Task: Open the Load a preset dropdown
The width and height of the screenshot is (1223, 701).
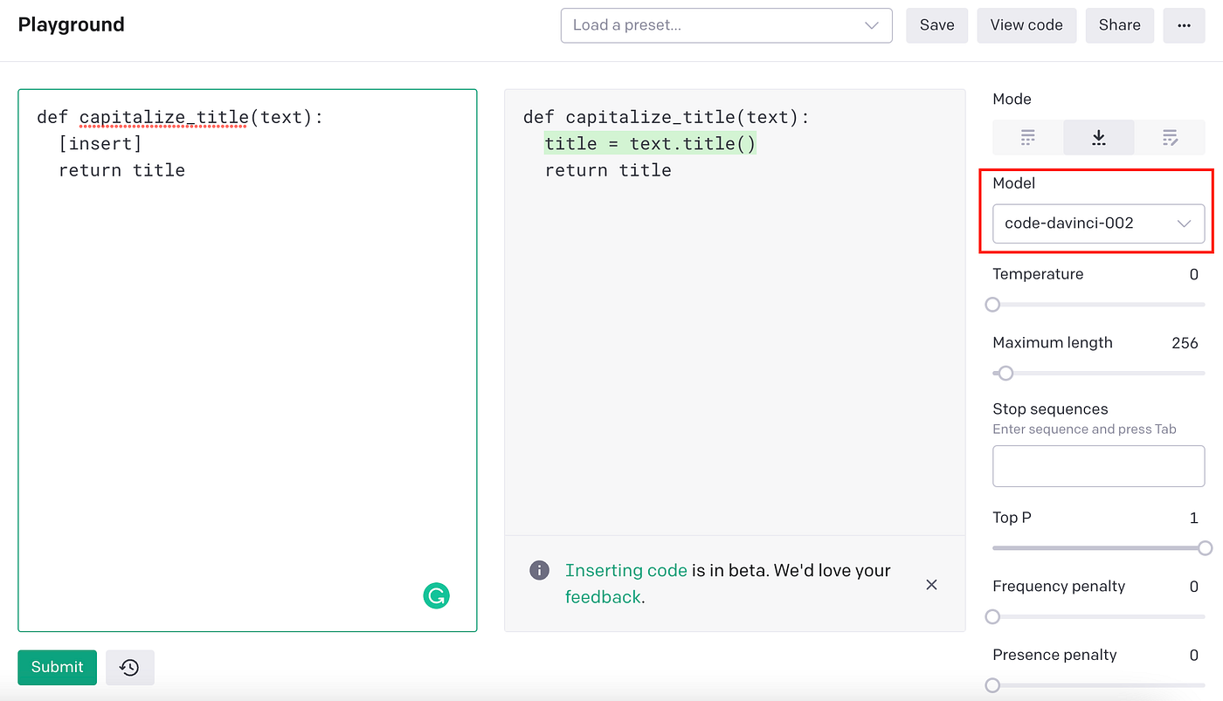Action: 726,25
